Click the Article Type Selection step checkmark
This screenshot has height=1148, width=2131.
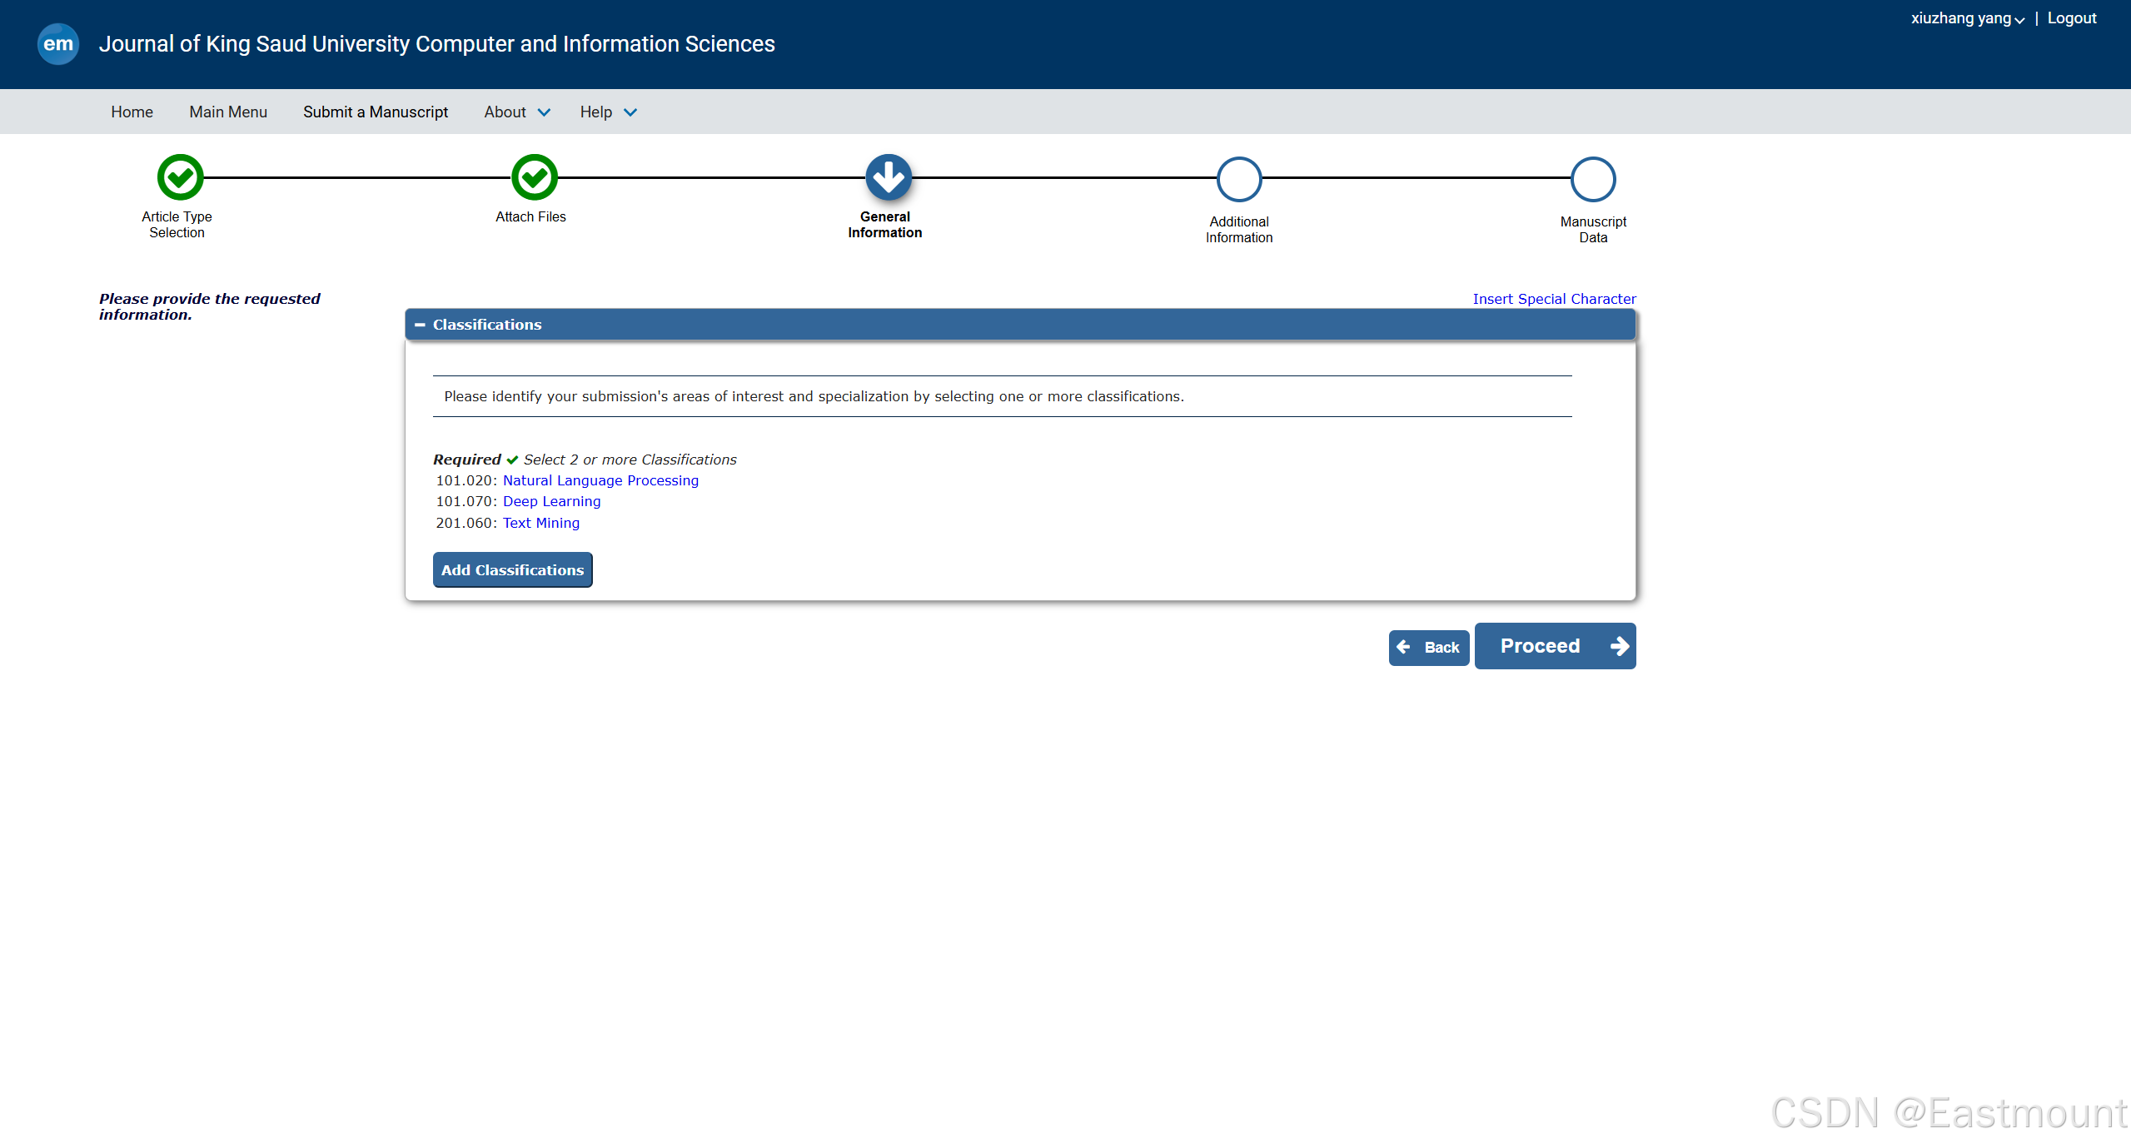pyautogui.click(x=180, y=177)
